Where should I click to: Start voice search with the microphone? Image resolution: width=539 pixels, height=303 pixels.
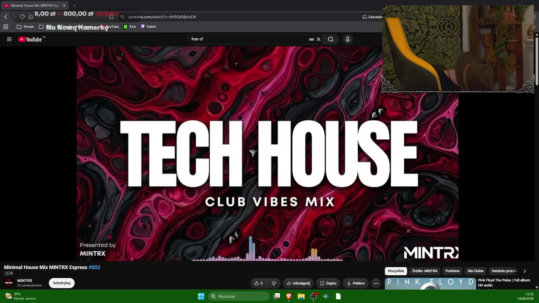[347, 39]
